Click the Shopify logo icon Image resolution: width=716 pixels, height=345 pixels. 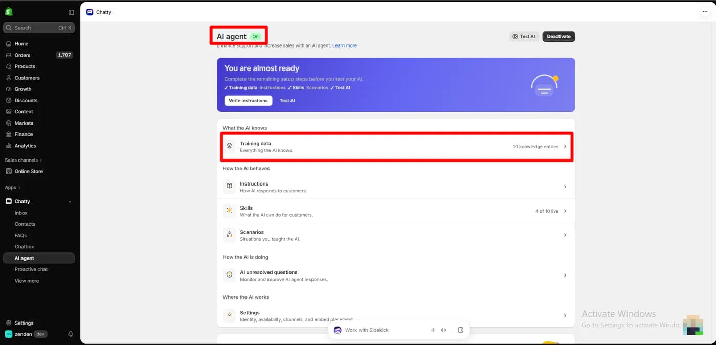[9, 12]
